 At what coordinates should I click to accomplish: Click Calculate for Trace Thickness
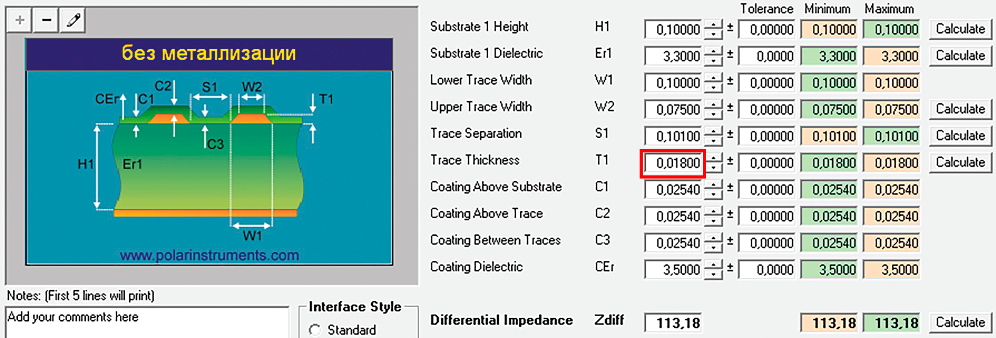960,163
